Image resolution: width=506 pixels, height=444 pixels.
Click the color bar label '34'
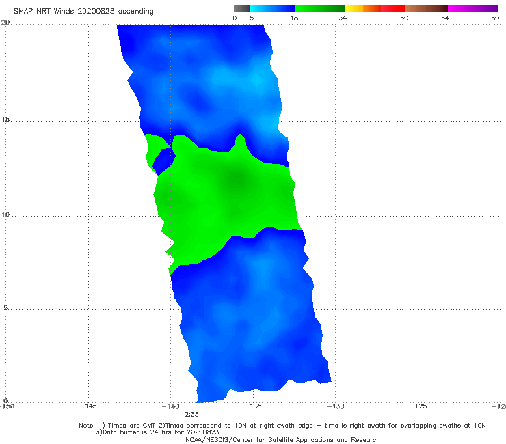[x=343, y=18]
